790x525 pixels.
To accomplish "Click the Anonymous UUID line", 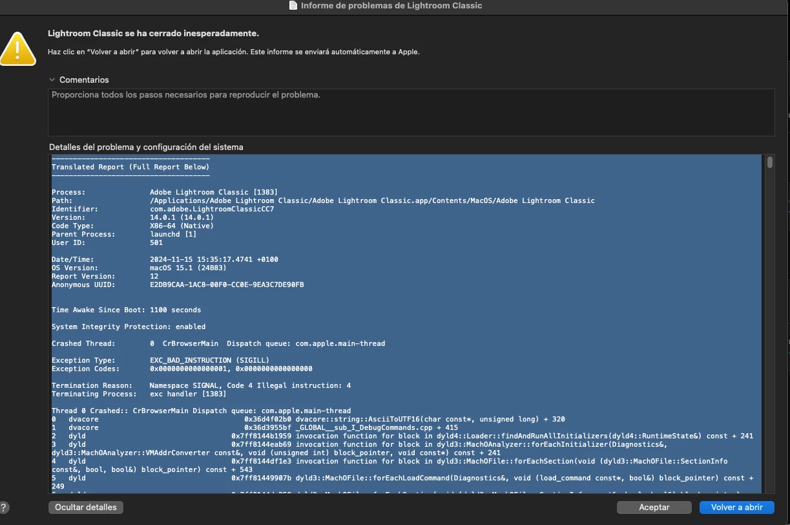I will click(x=178, y=284).
